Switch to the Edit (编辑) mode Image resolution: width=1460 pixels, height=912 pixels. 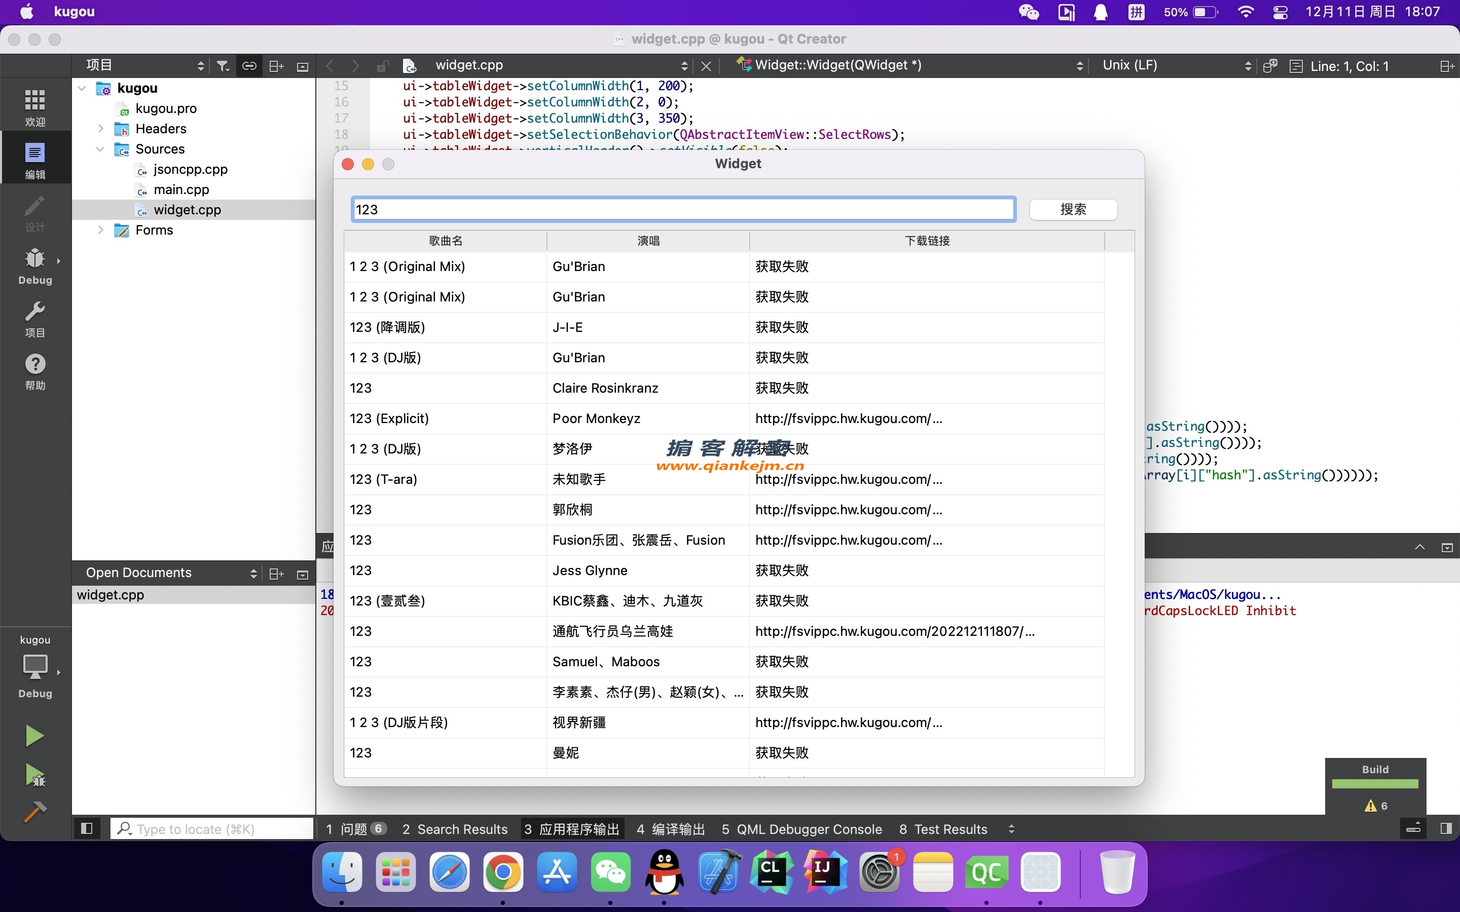(35, 160)
